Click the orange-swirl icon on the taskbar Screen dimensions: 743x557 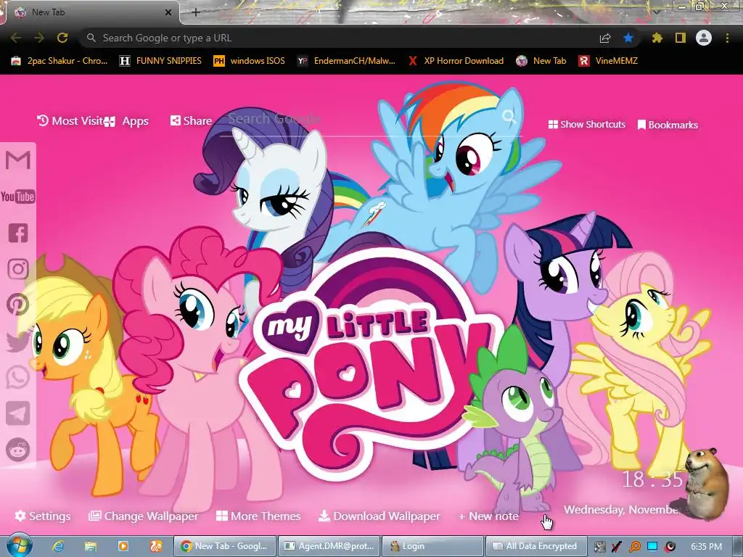click(x=156, y=546)
